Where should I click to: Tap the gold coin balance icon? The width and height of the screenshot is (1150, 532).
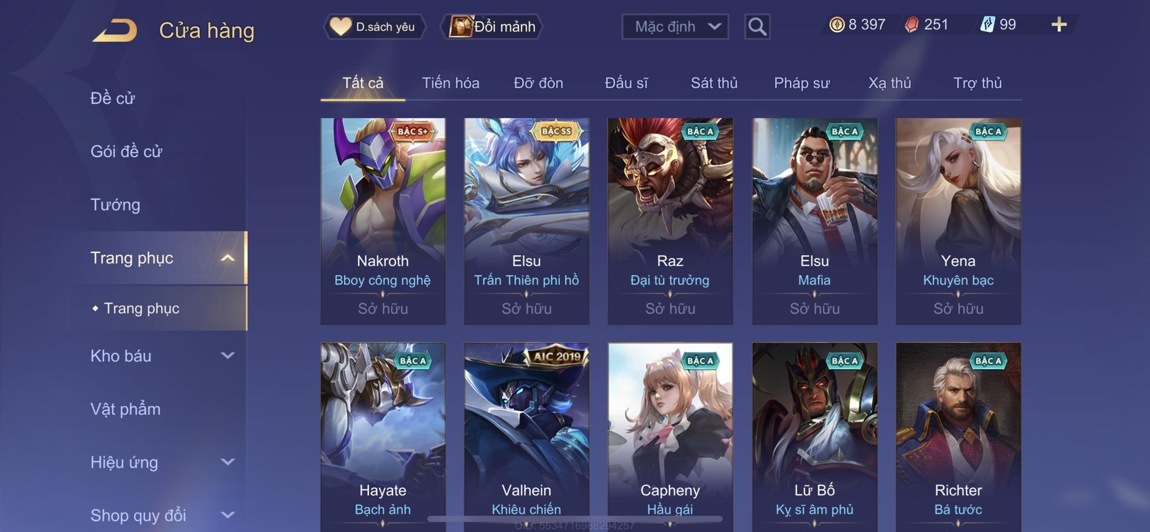pyautogui.click(x=837, y=25)
